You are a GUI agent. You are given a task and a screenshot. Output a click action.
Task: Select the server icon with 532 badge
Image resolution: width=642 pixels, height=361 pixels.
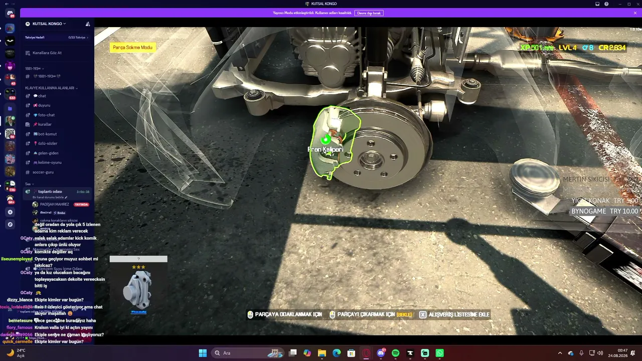click(x=10, y=94)
